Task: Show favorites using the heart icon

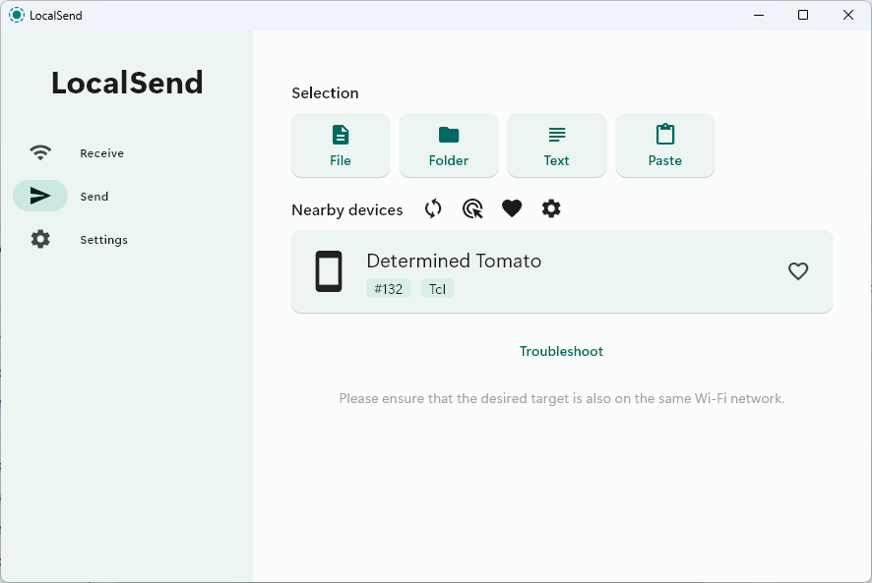Action: [512, 208]
